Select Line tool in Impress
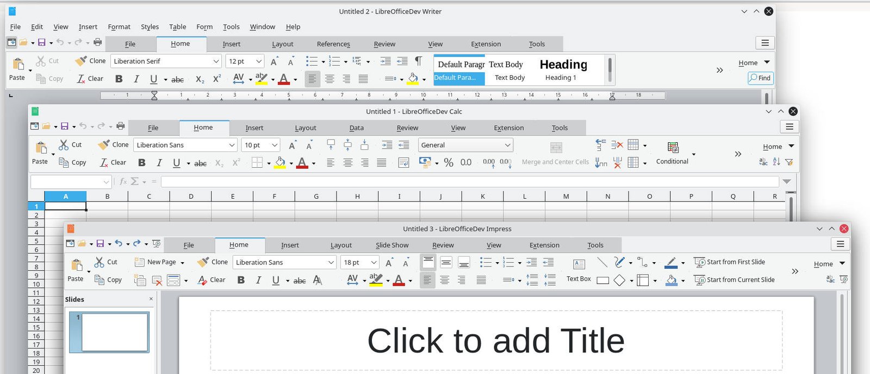The width and height of the screenshot is (870, 374). (602, 262)
